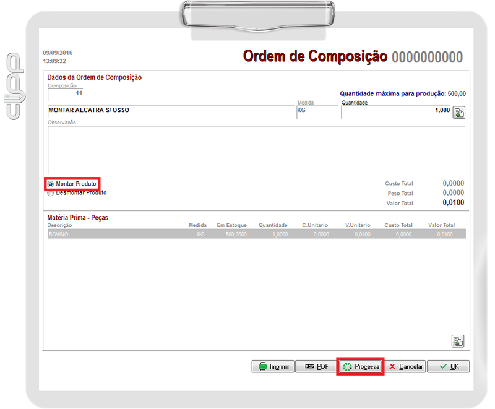Click the add-item icon below the materials table
The height and width of the screenshot is (409, 495).
point(458,341)
